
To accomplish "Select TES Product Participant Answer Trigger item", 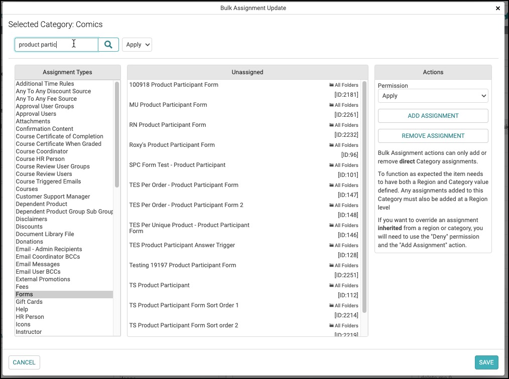I will (182, 245).
